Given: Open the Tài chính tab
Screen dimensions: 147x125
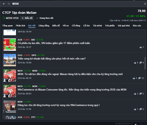Looking at the screenshot, I should point(97,25).
